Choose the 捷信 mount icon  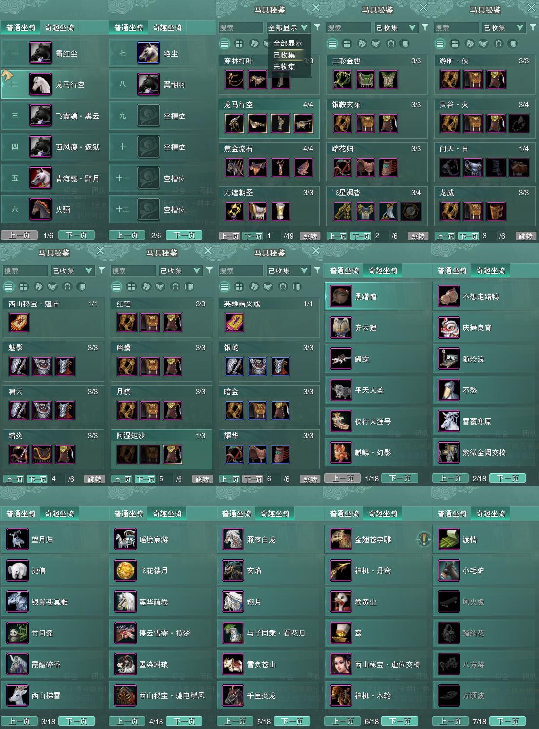18,570
